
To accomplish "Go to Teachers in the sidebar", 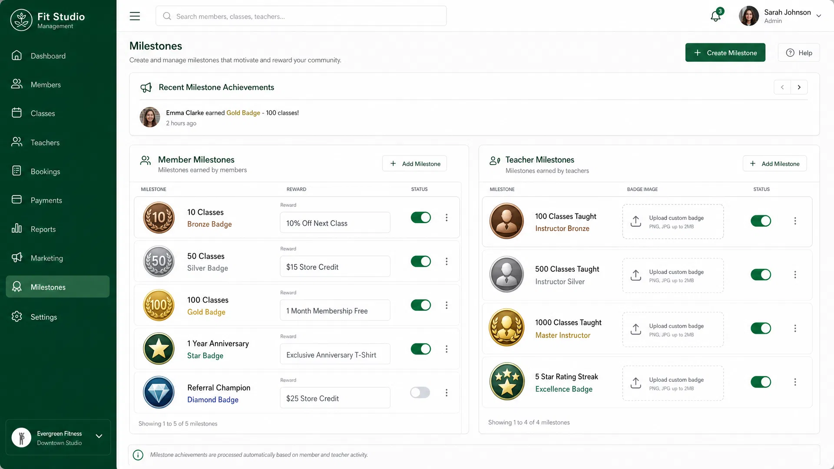I will (58, 142).
